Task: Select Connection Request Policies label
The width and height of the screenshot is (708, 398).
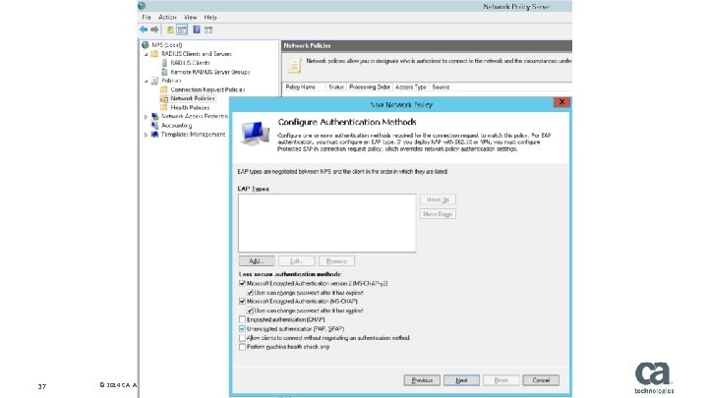Action: point(207,89)
